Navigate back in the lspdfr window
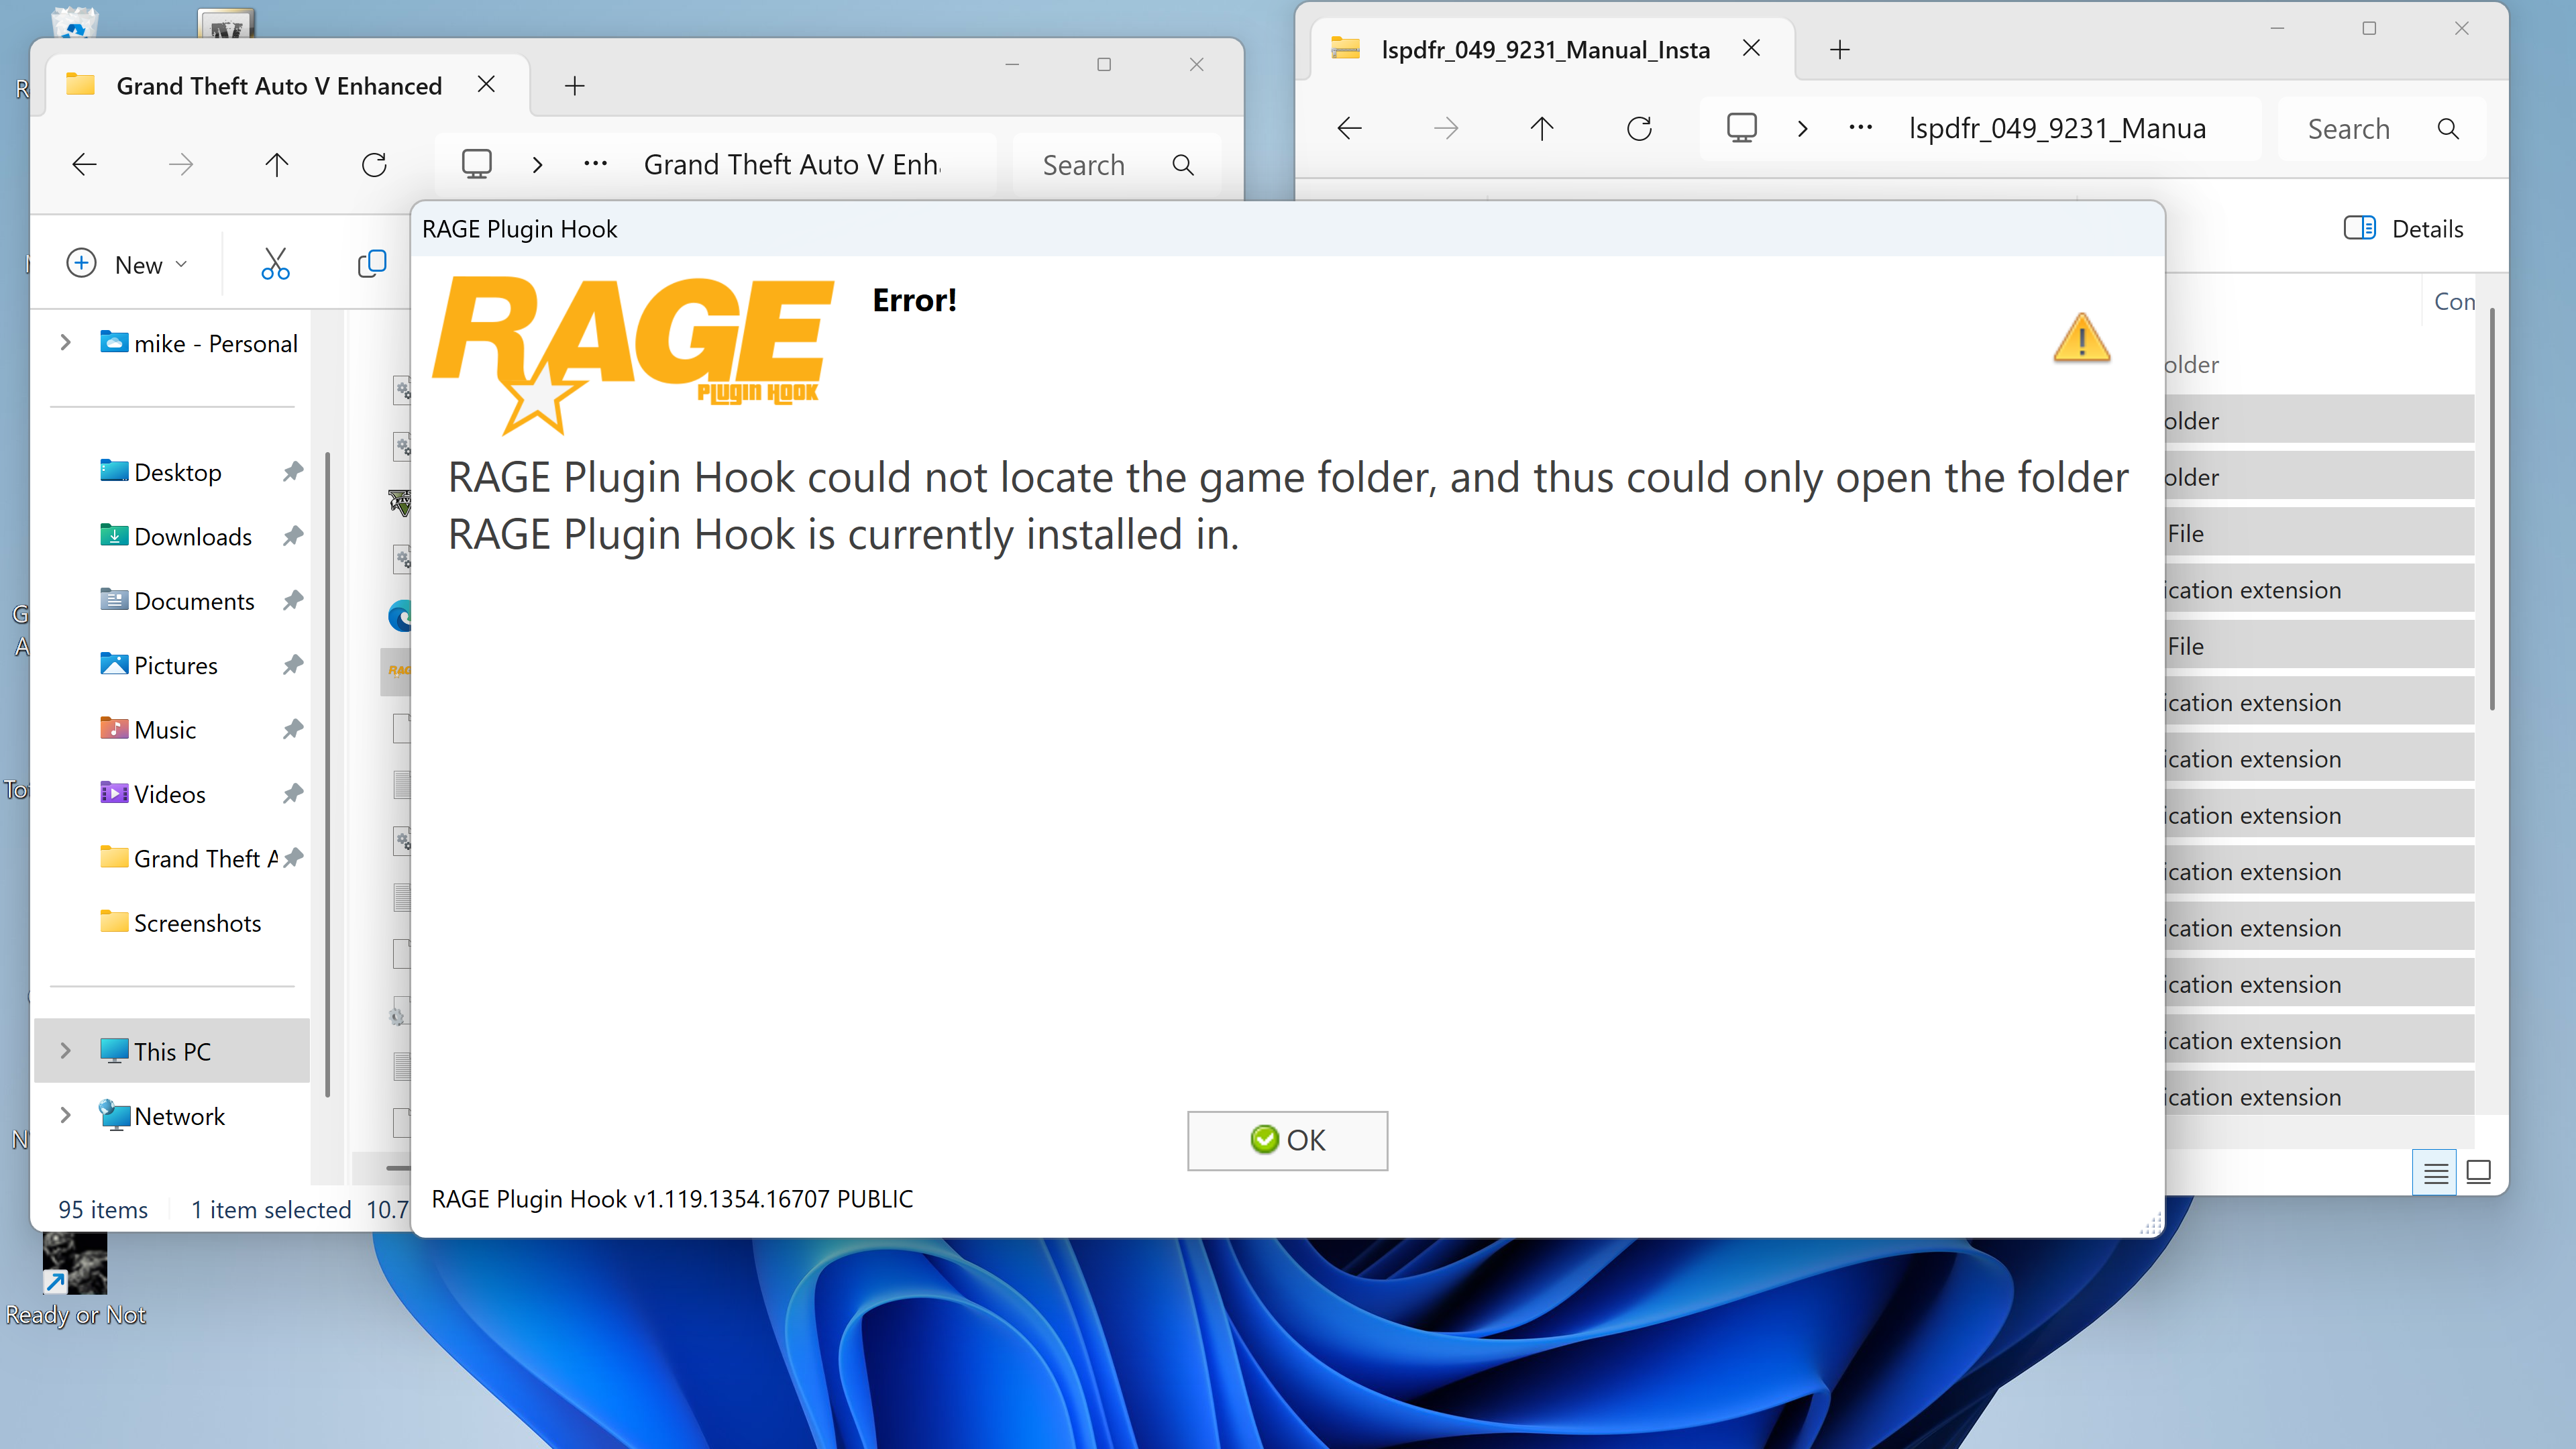 [x=1349, y=129]
